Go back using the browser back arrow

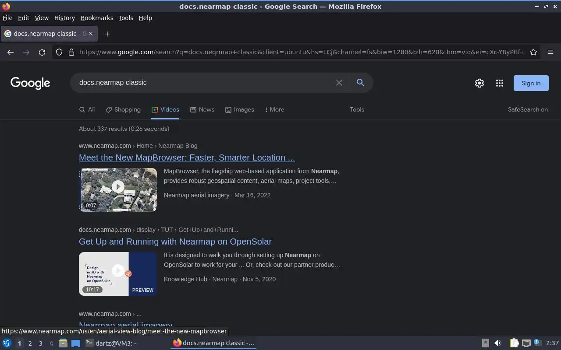pyautogui.click(x=11, y=52)
